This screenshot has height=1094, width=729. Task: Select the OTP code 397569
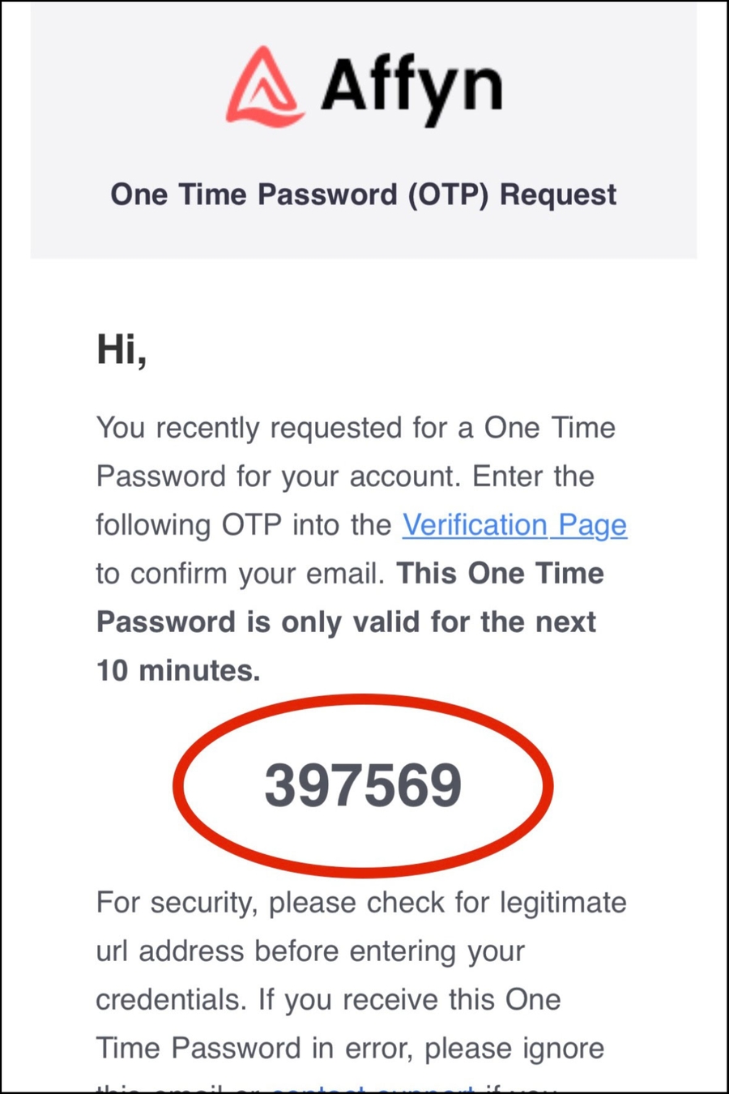pyautogui.click(x=363, y=785)
